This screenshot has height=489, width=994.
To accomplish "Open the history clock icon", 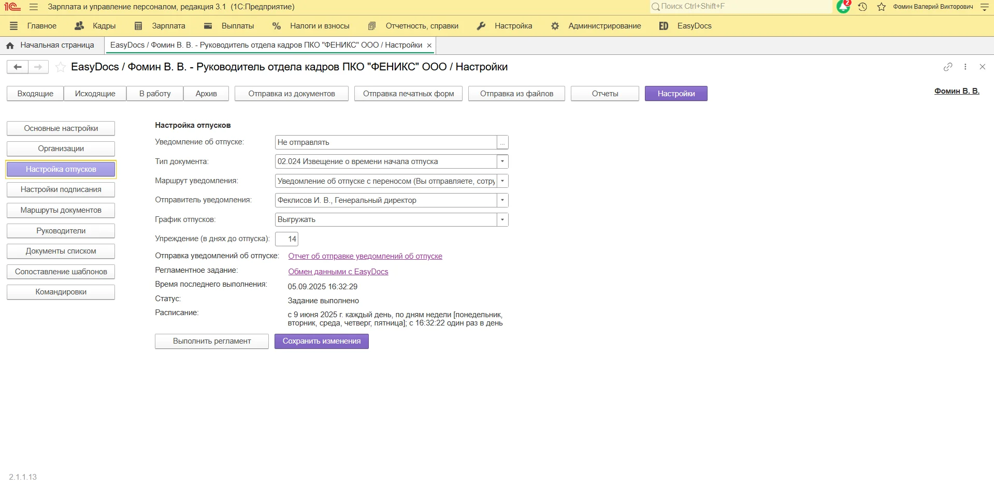I will (862, 7).
